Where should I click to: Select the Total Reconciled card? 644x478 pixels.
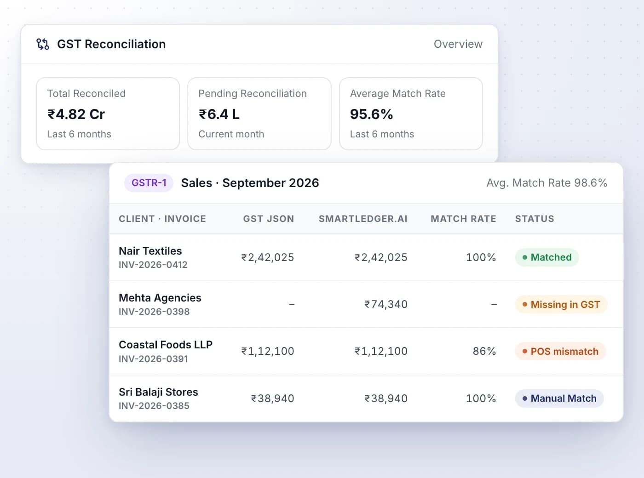click(108, 114)
